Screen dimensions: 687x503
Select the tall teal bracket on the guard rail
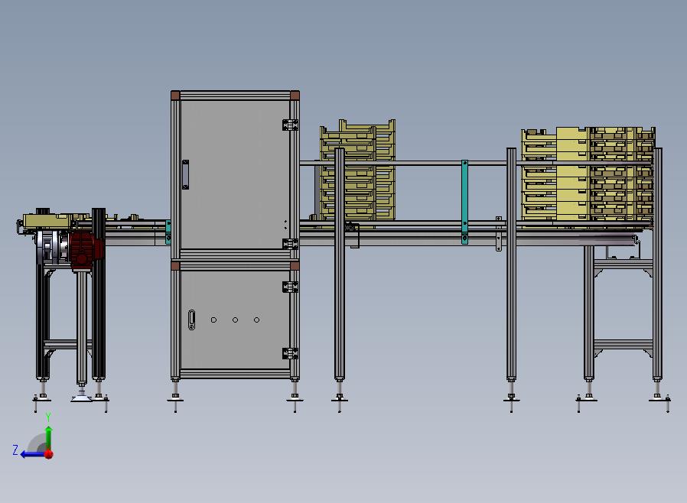[464, 202]
